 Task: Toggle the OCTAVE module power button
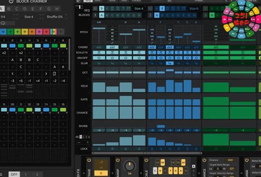click(x=89, y=160)
